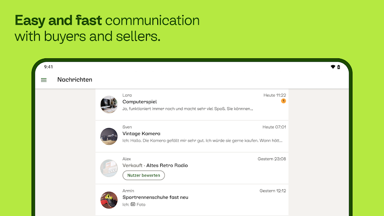Tap Lara's message preview text
The height and width of the screenshot is (216, 384).
click(188, 109)
